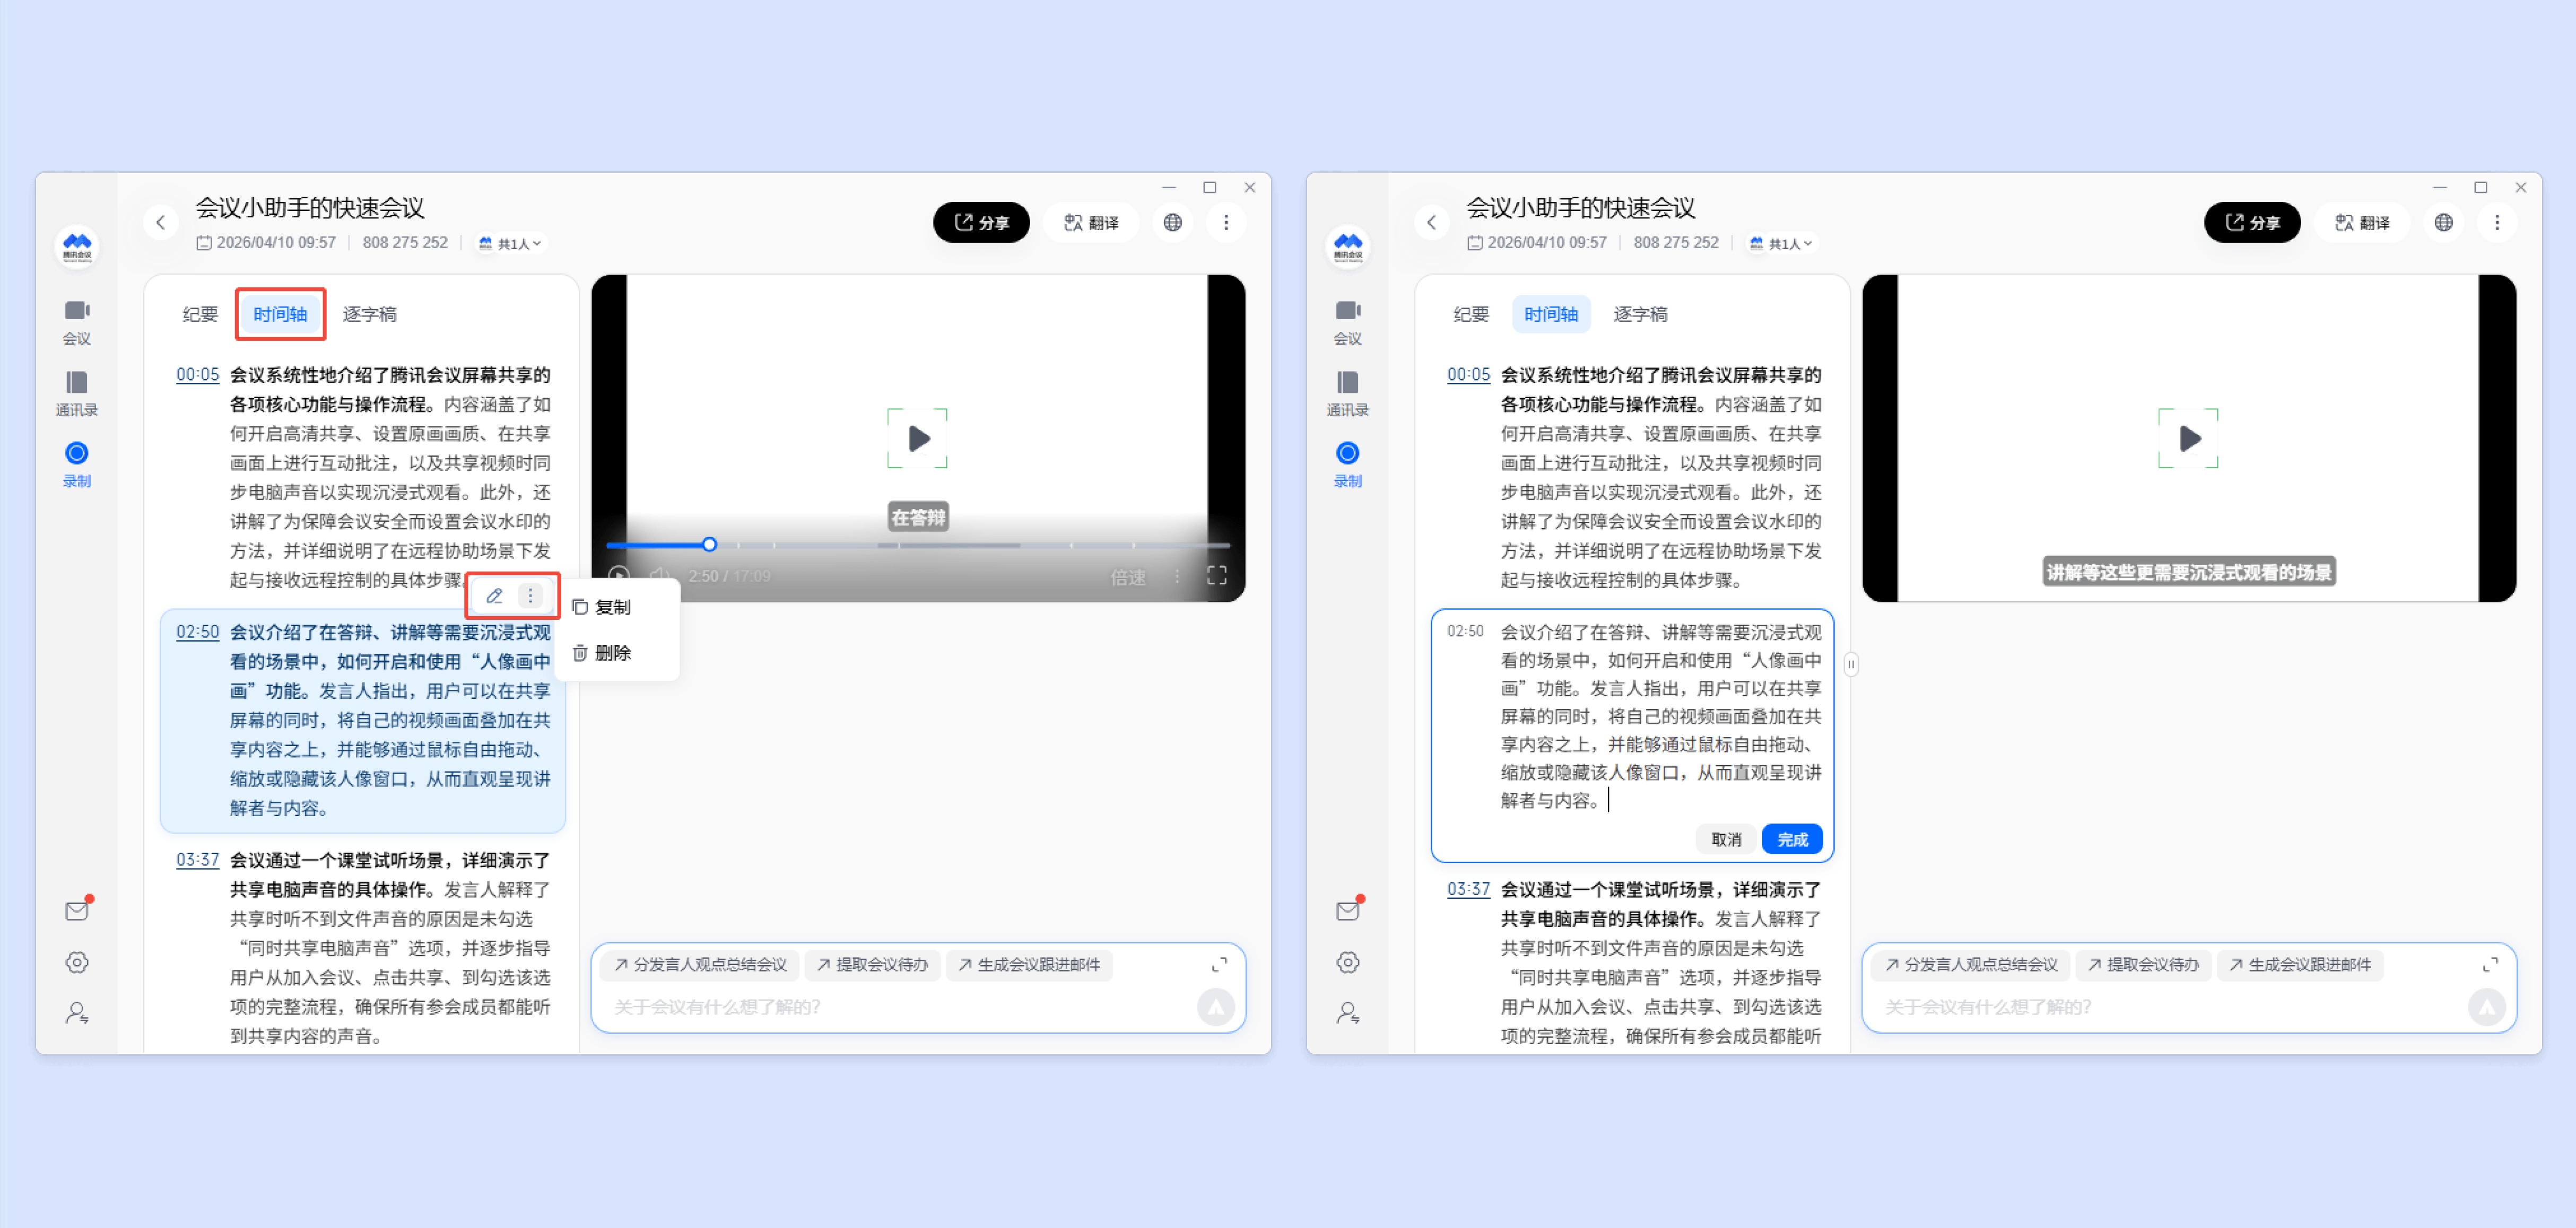Jump to the 03:37 timestamp in the left window
2576x1228 pixels.
click(x=197, y=859)
